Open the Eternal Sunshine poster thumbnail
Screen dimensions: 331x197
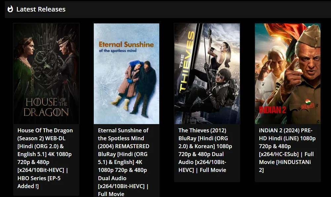127,74
